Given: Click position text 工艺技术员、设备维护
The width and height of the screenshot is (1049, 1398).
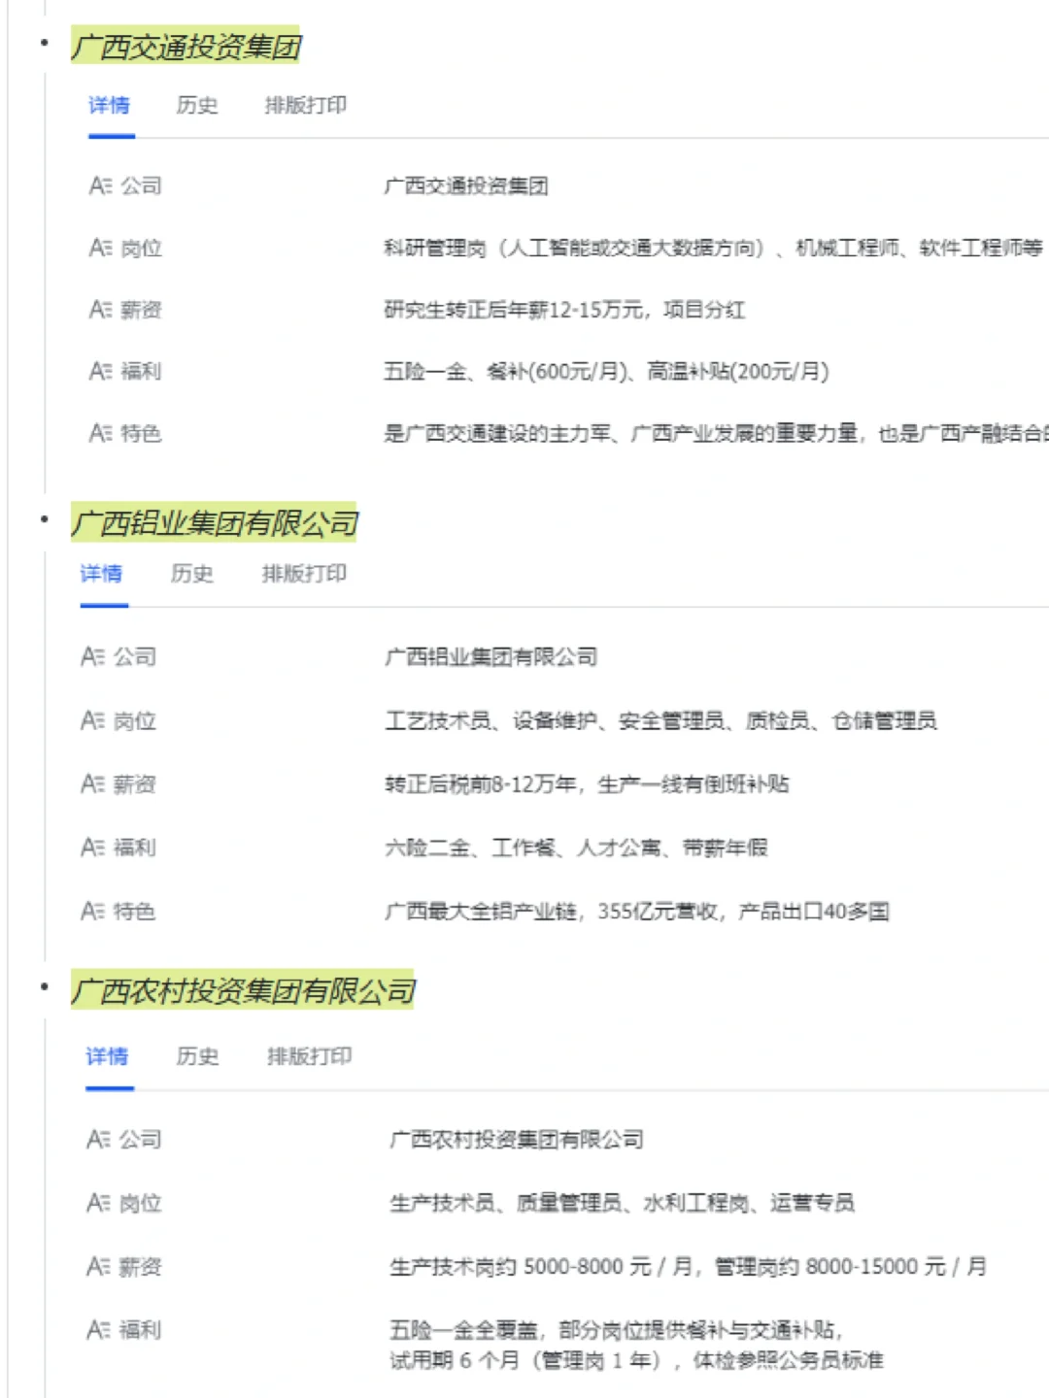Looking at the screenshot, I should [x=491, y=720].
